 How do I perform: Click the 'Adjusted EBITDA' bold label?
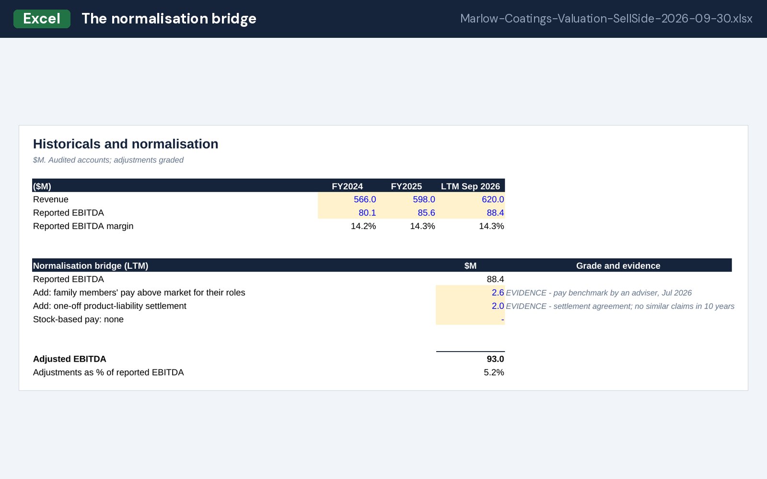pyautogui.click(x=70, y=359)
